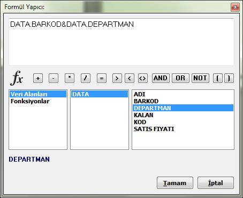Screen dimensions: 243x198
Task: Insert the OR logical operator
Action: click(180, 78)
